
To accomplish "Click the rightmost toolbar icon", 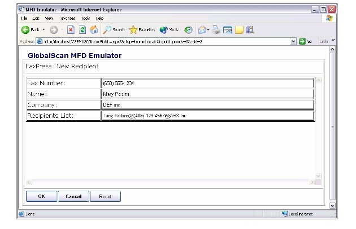I will click(x=250, y=30).
